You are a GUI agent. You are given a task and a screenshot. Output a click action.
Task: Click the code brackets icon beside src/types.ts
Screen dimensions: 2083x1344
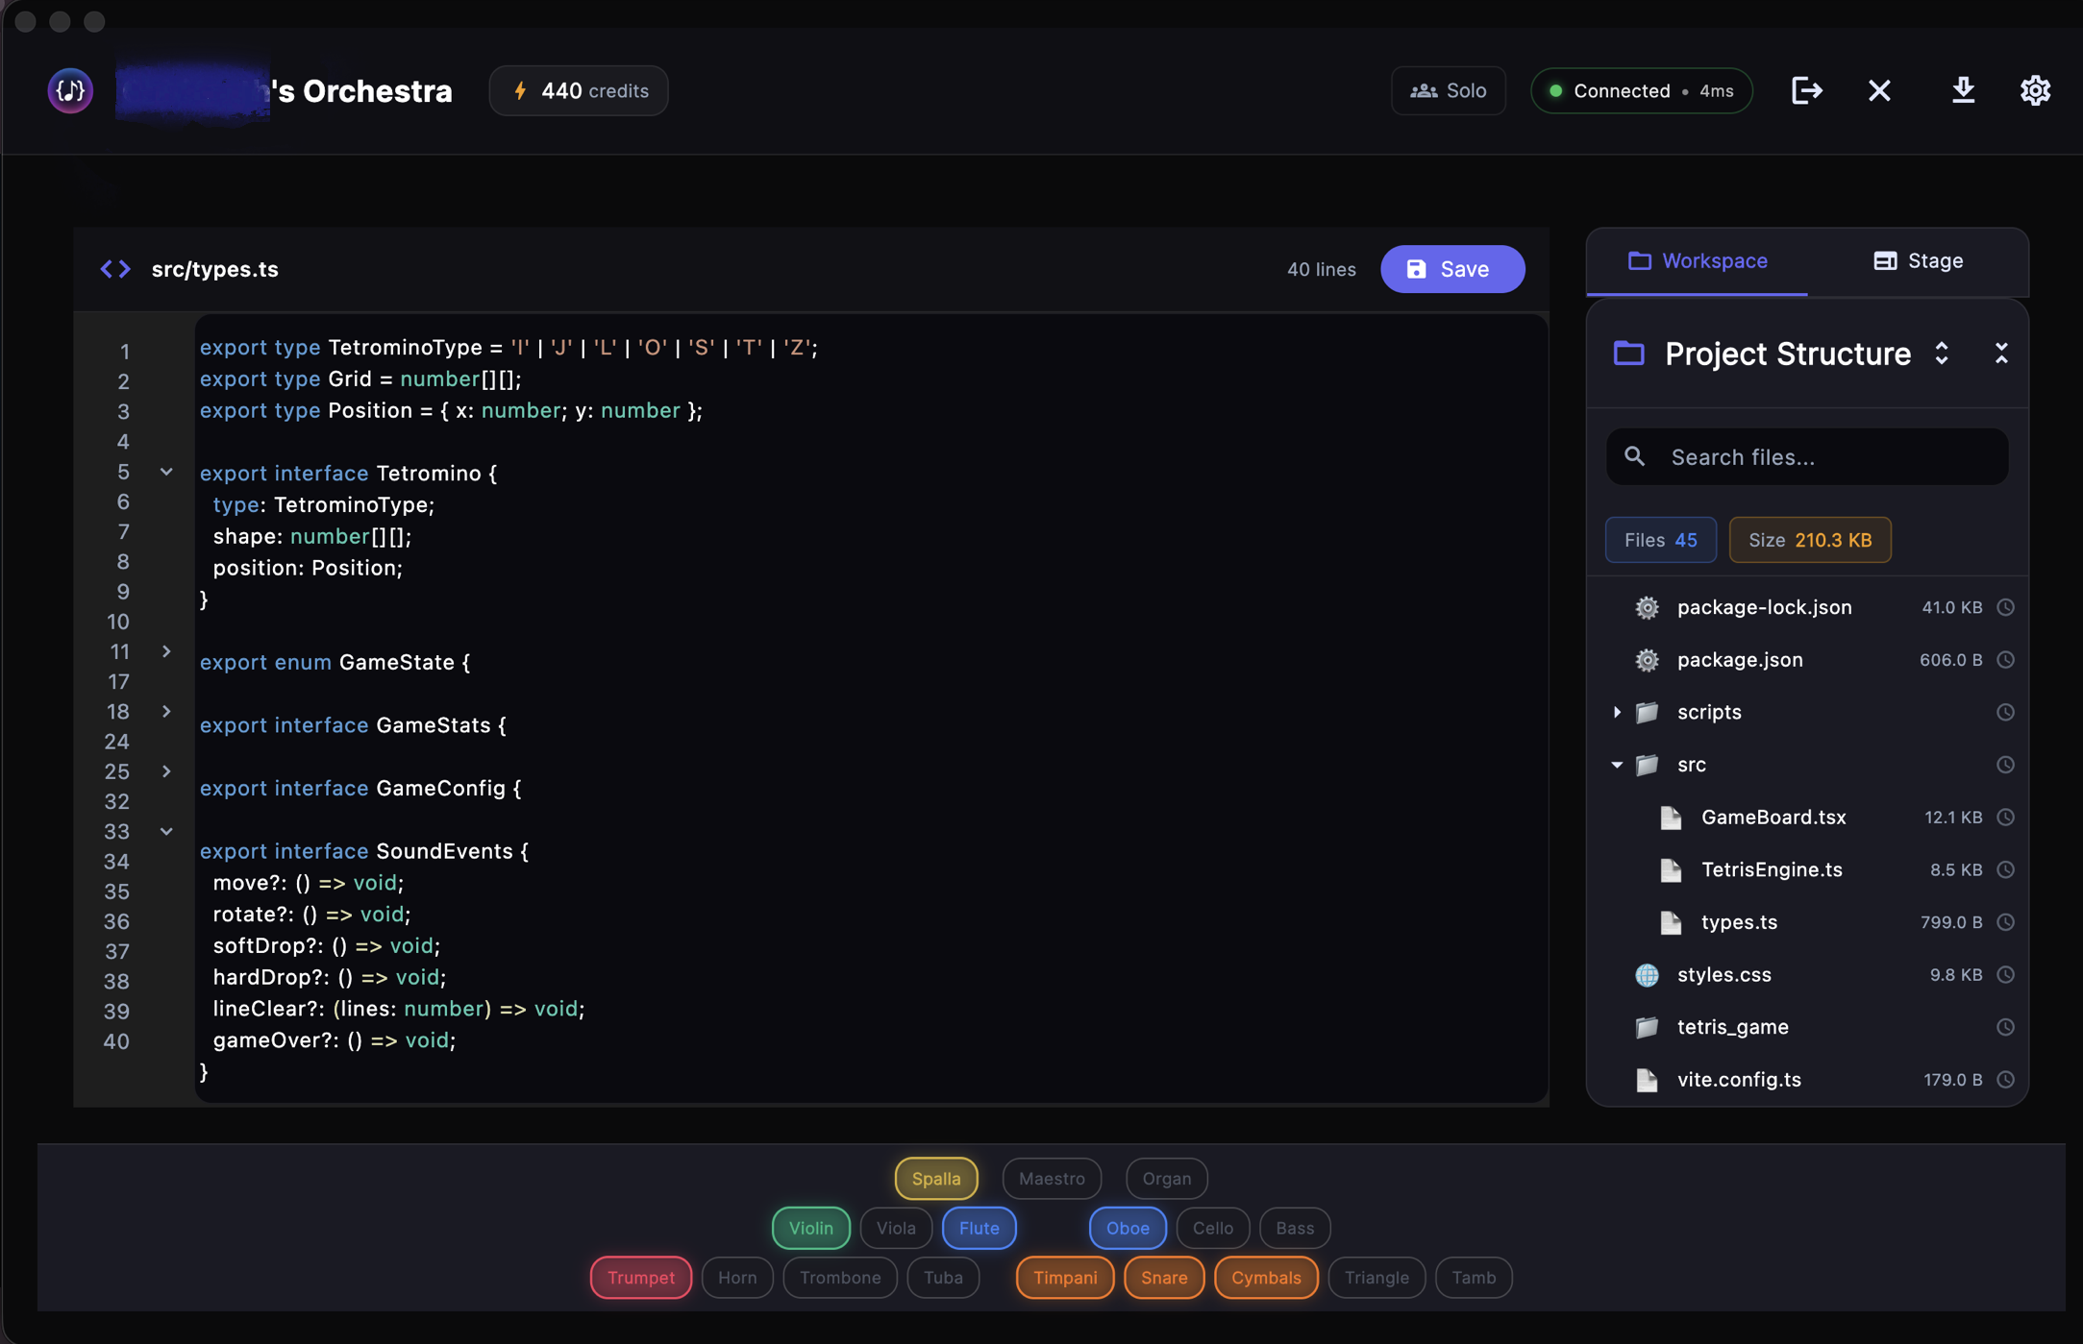(114, 269)
